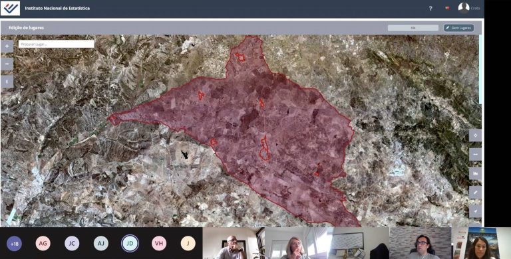Click the arrow pointer tool at bottom right

tap(475, 211)
